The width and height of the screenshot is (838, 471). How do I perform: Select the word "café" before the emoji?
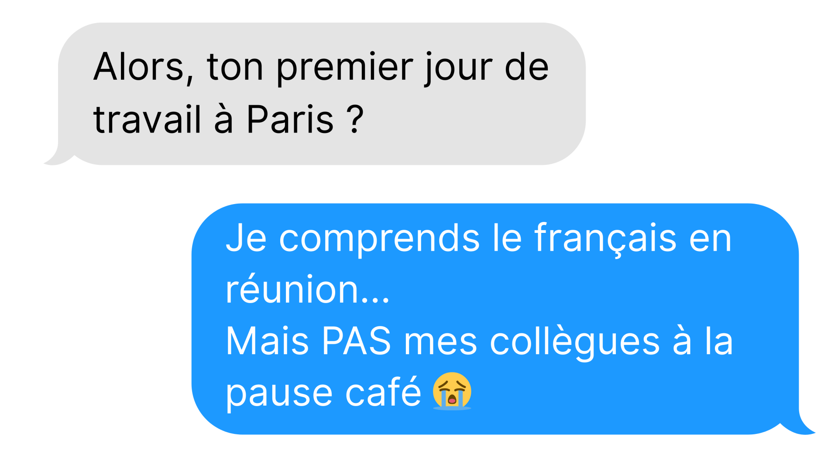(383, 391)
